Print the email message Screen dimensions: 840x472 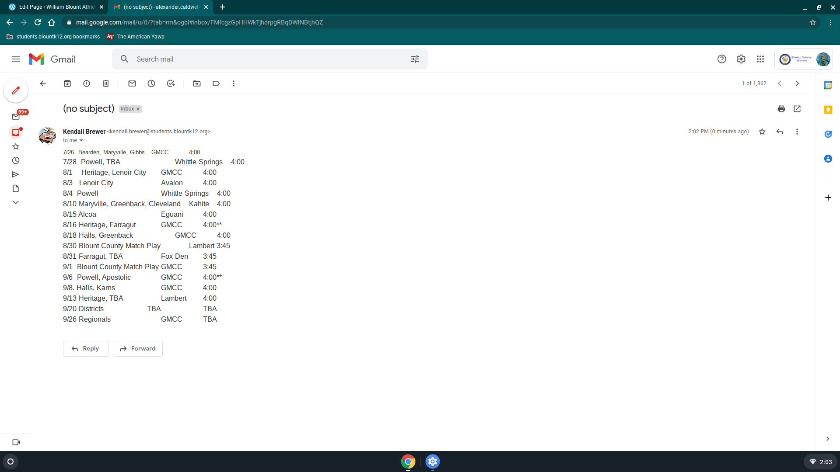(x=781, y=109)
